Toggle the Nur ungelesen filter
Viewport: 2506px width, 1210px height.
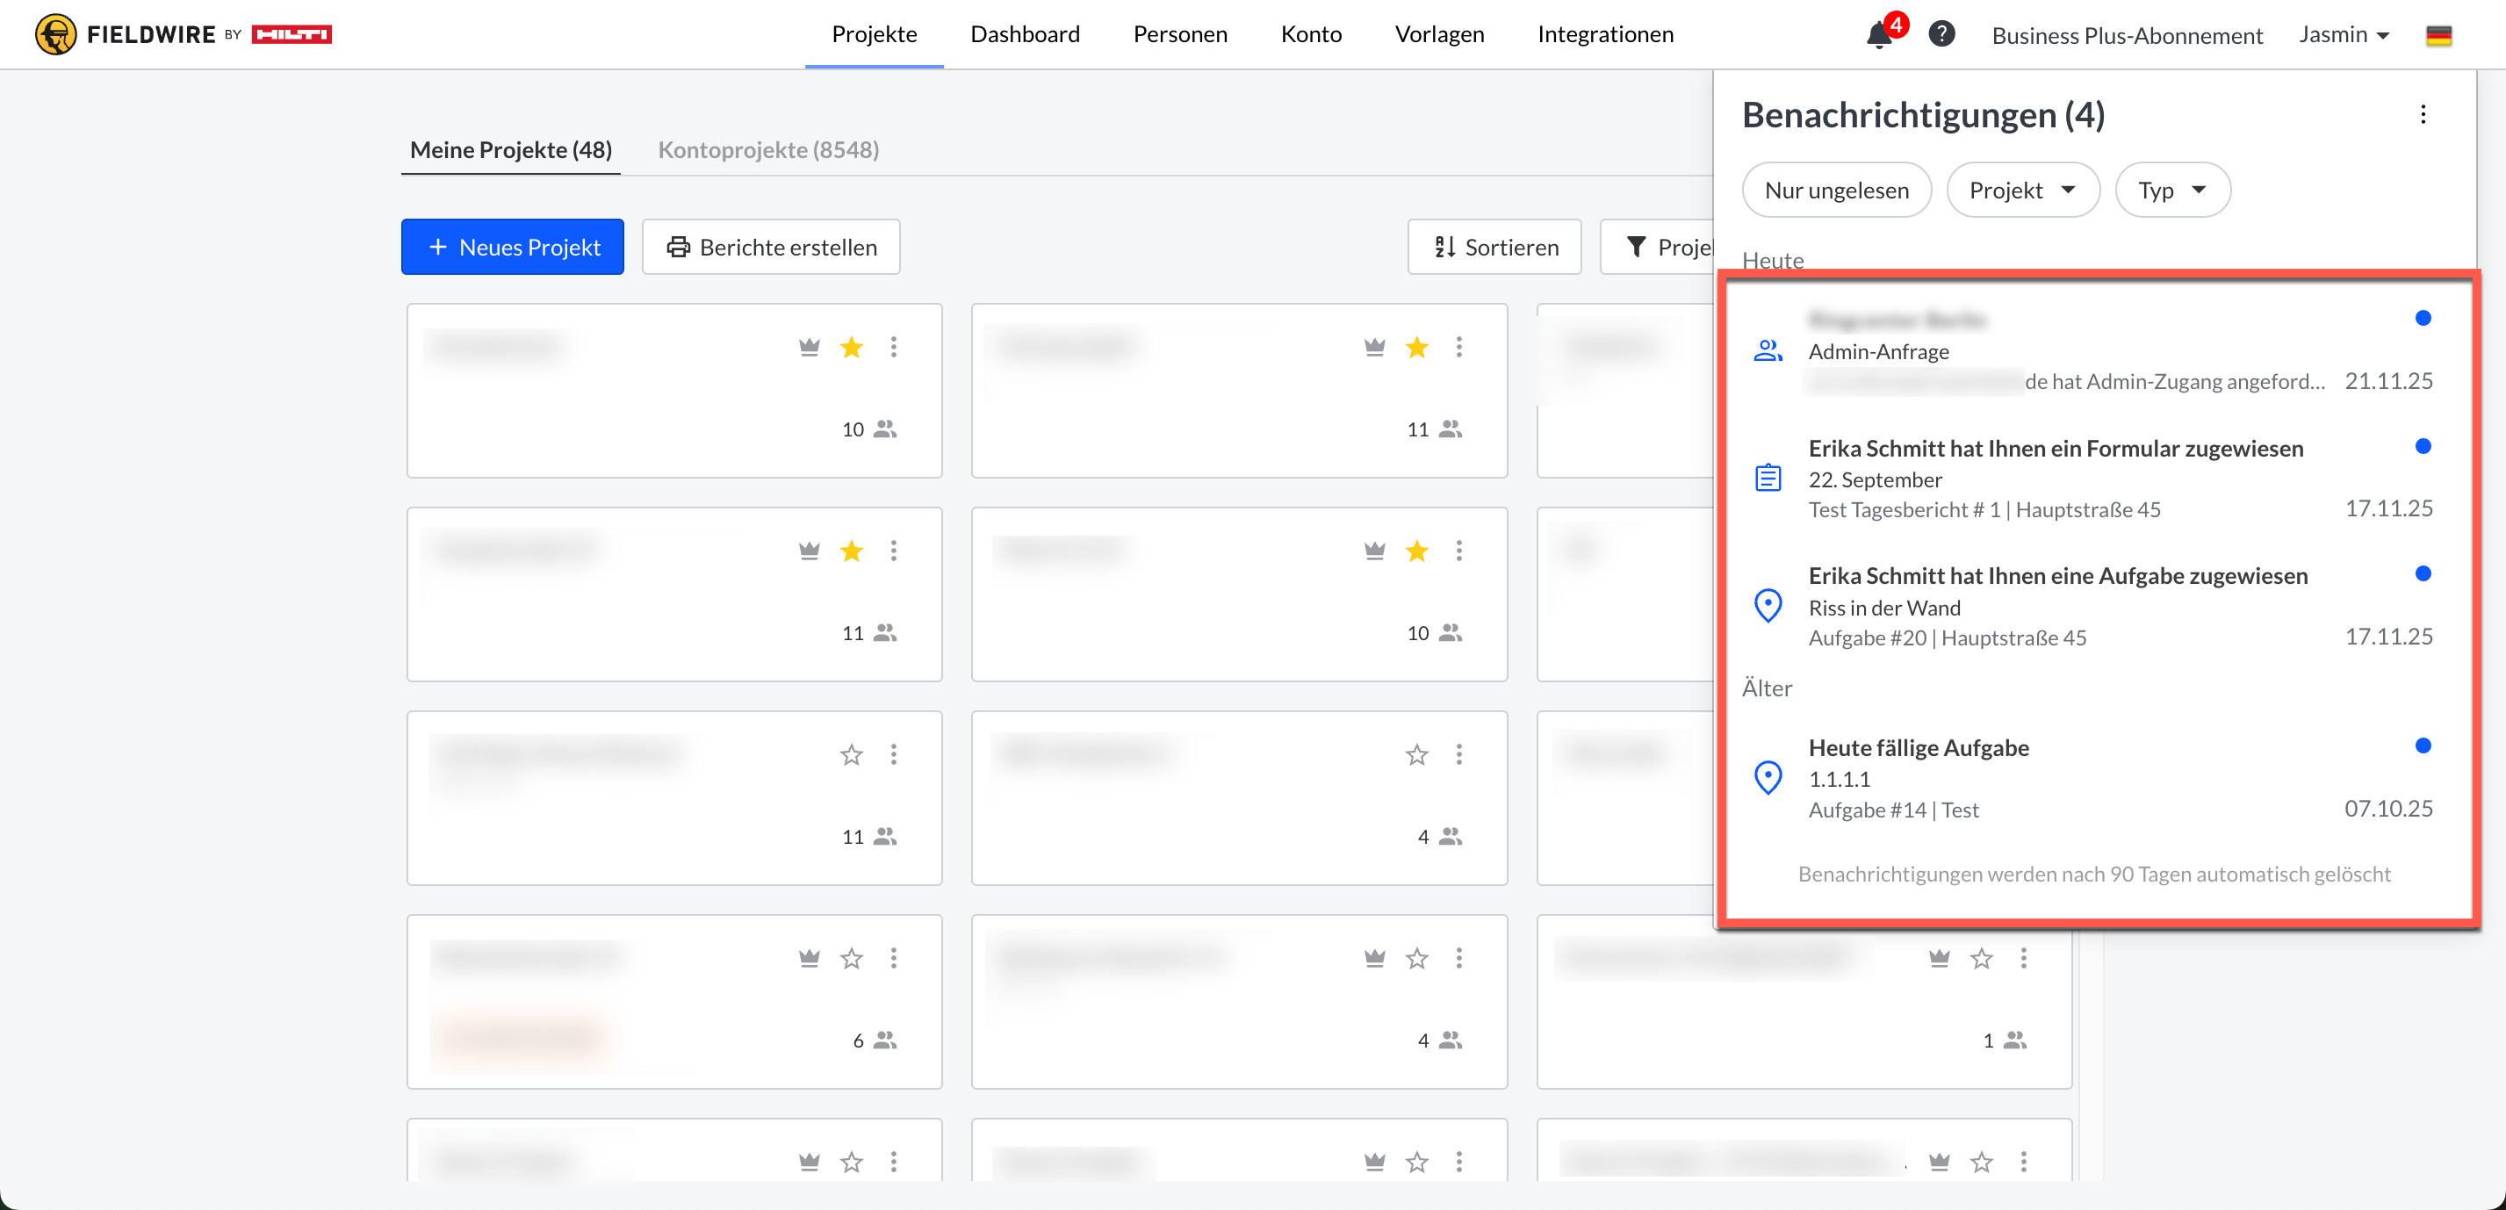(x=1836, y=191)
